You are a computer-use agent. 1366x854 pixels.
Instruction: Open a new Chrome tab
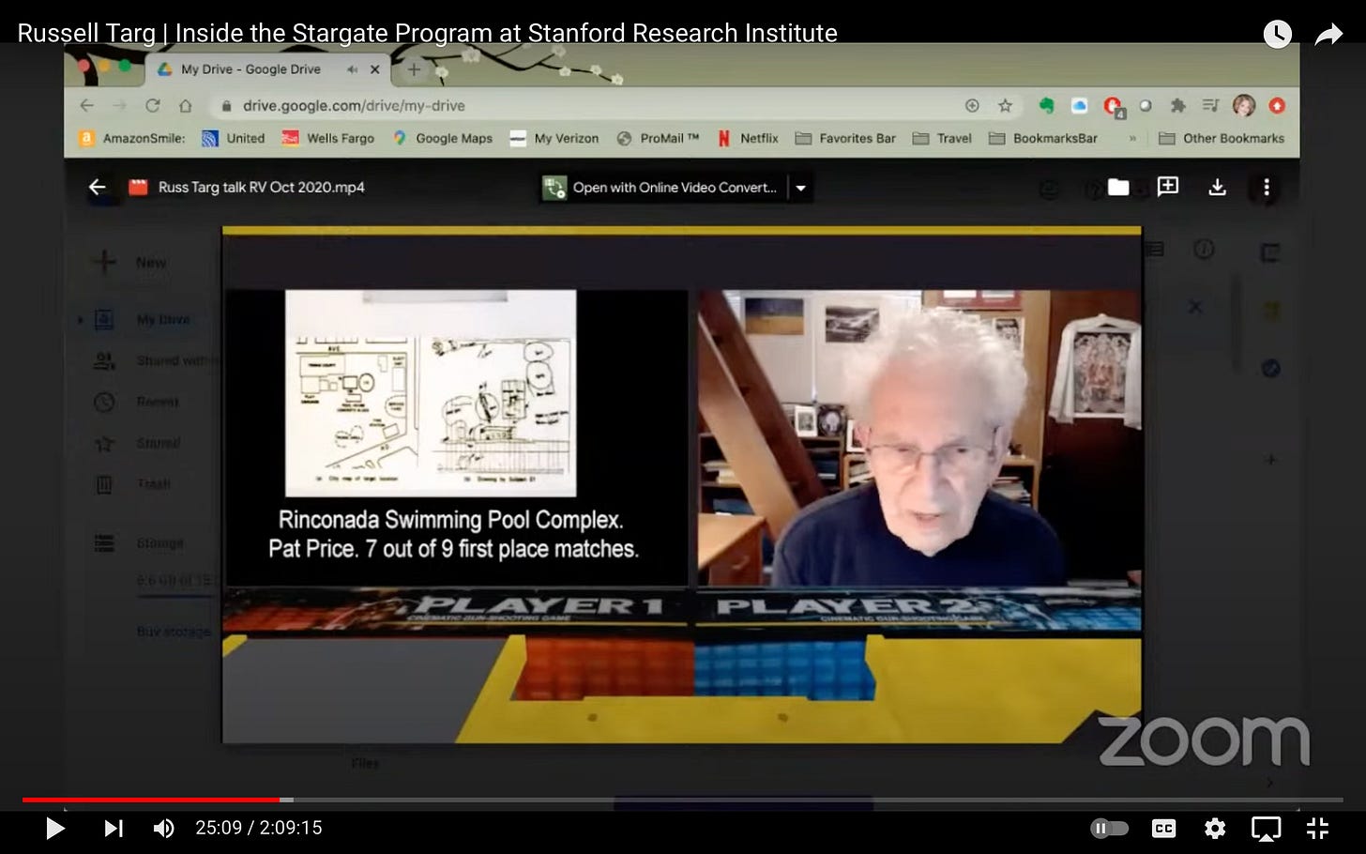click(x=413, y=69)
